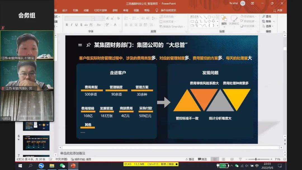Viewport: 302px width, 170px height.
Task: Click the Find (查找) icon in Editing group
Action: (x=264, y=16)
